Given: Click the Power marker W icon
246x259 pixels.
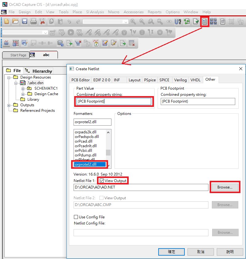Looking at the screenshot, I should click(160, 33).
